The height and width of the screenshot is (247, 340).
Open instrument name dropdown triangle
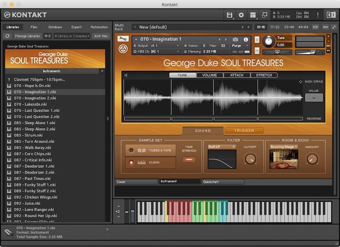[x=136, y=39]
